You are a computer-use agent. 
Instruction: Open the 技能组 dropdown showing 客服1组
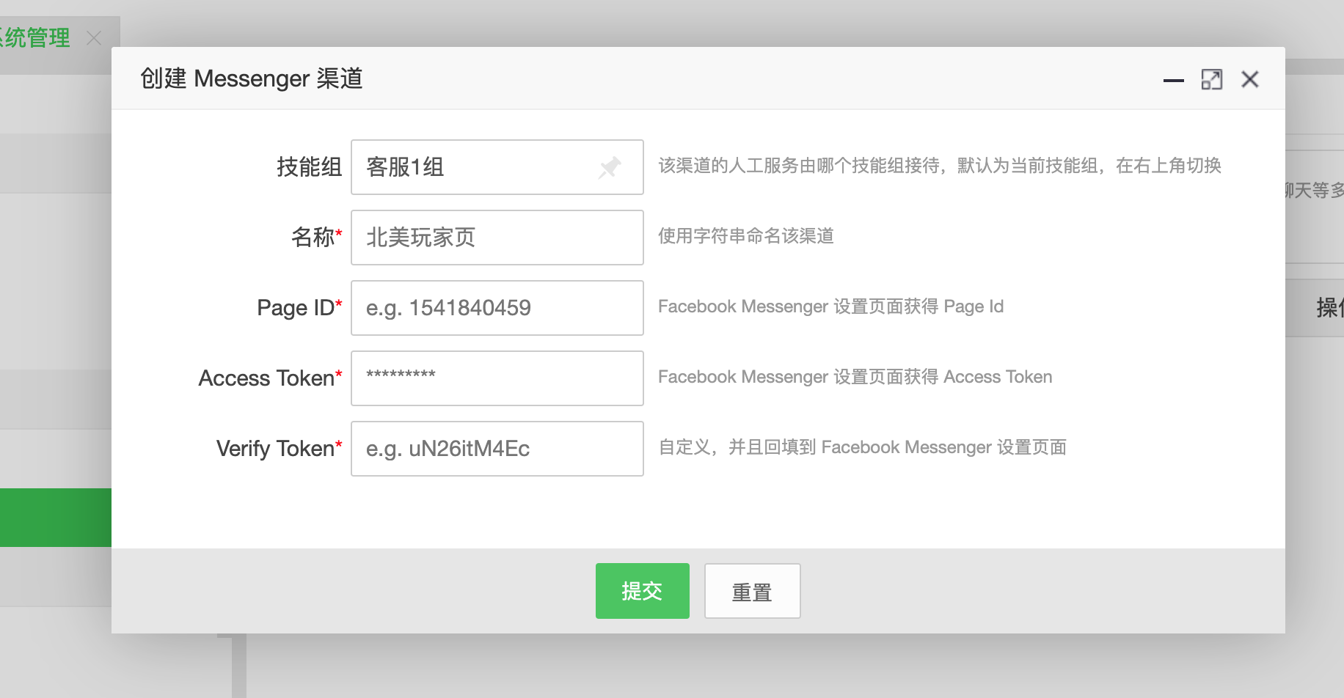[x=497, y=167]
